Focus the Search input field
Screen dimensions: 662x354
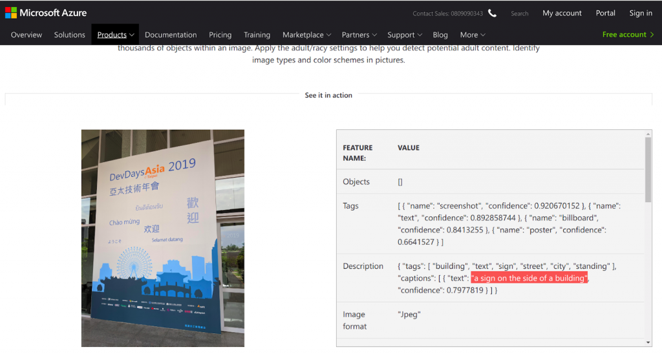pos(519,14)
